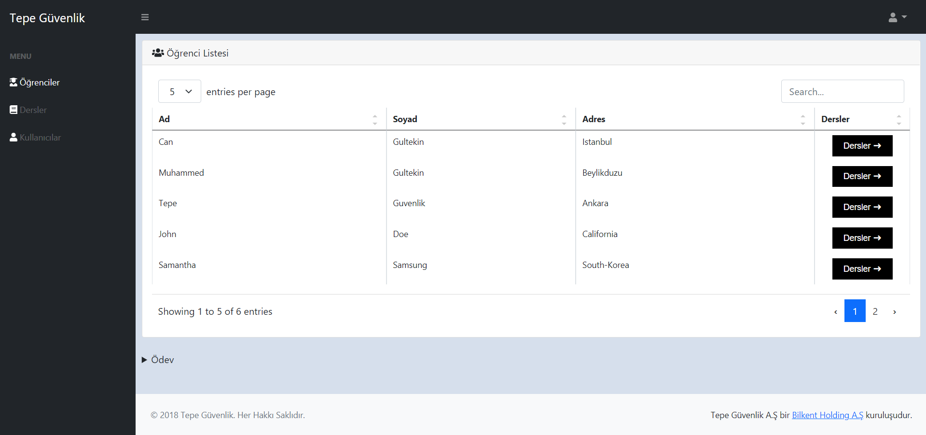Click inside the Search input field
The image size is (926, 435).
coord(843,91)
